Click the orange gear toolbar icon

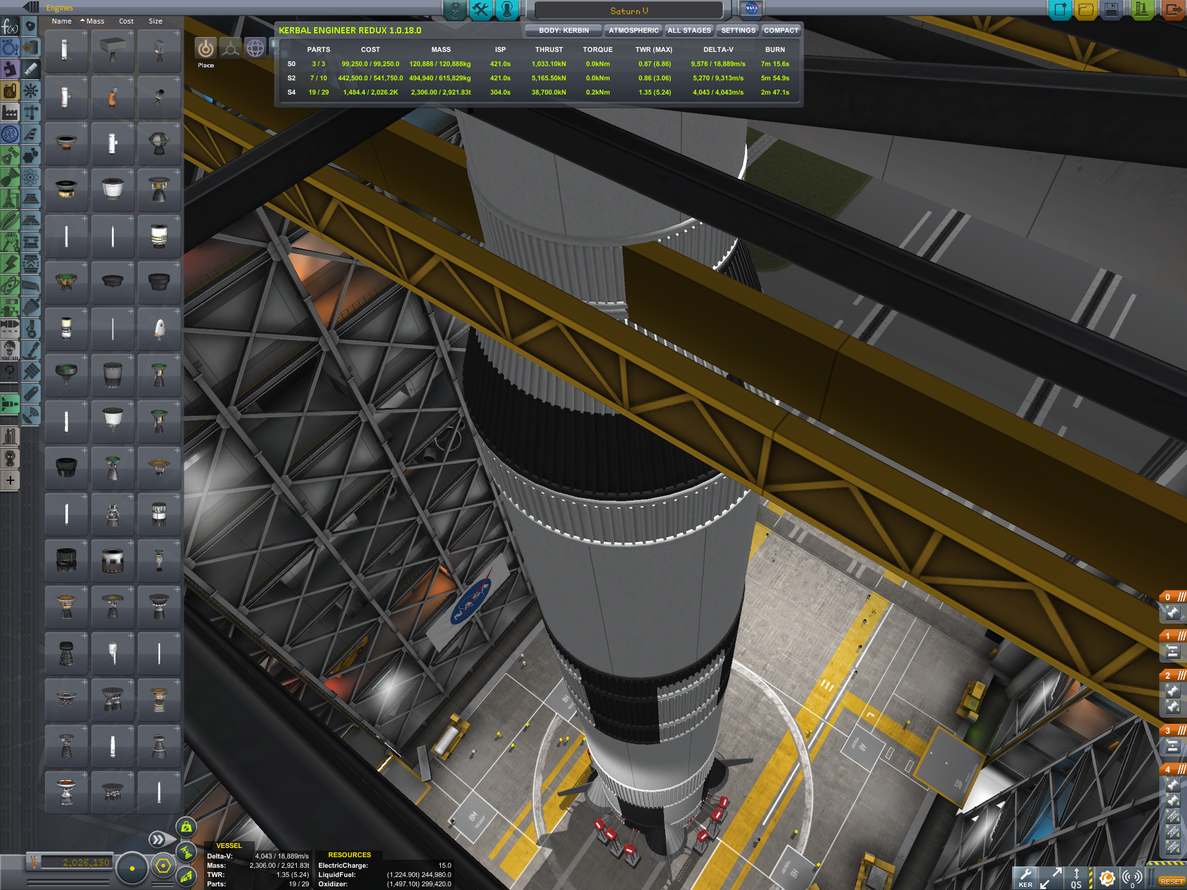pyautogui.click(x=1107, y=878)
